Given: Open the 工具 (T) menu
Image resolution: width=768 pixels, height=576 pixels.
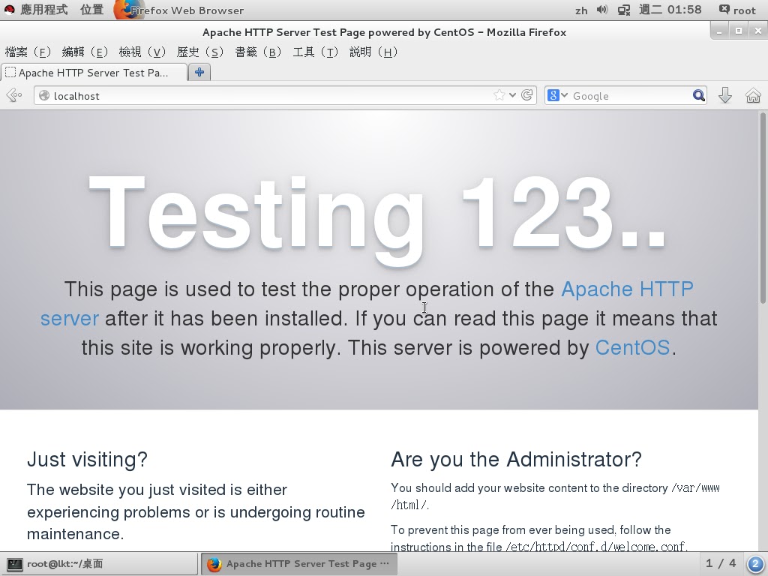Looking at the screenshot, I should click(316, 52).
